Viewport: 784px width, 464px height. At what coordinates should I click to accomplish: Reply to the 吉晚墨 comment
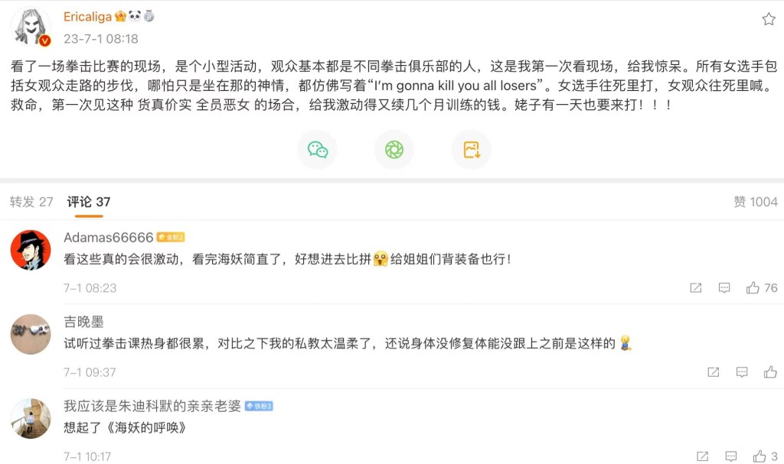pos(742,372)
